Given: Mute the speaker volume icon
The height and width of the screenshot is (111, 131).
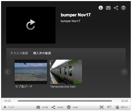Looking at the screenshot, I should pos(109,107).
